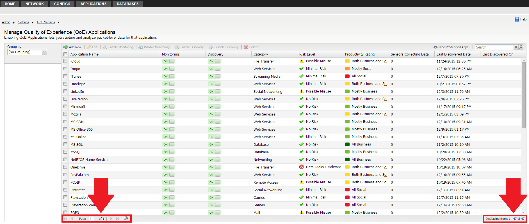Click the warning icon in the iCloud row
Viewport: 529px width, 224px height.
(302, 61)
